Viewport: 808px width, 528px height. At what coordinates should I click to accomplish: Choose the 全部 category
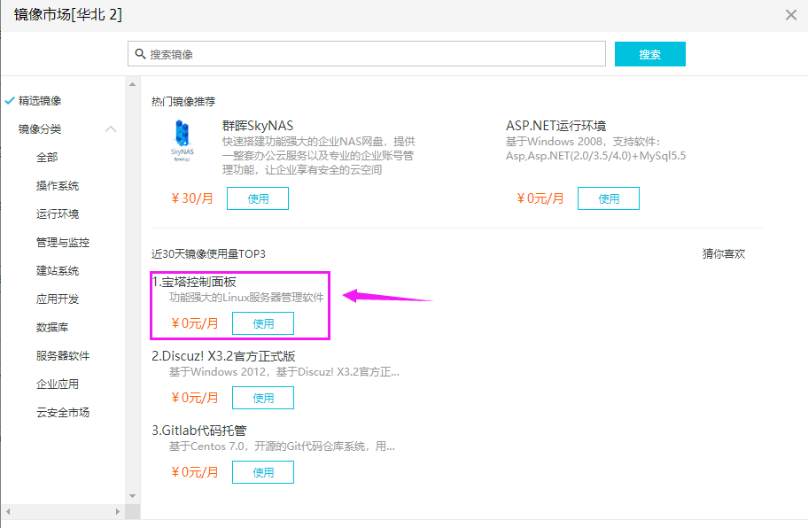coord(47,157)
